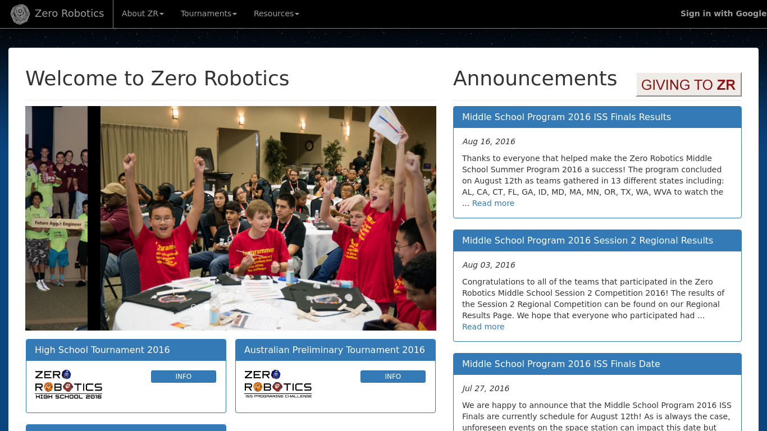Viewport: 767px width, 431px height.
Task: Select the last carousel indicator dot
Action: point(267,307)
